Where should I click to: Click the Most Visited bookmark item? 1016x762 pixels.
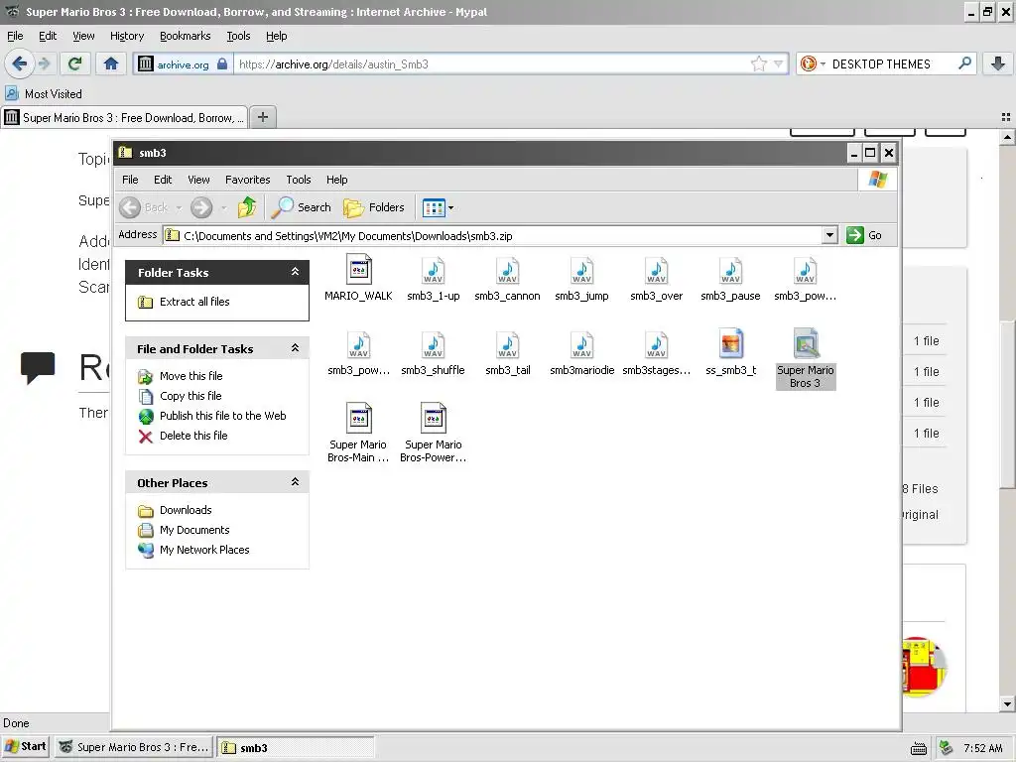tap(44, 94)
